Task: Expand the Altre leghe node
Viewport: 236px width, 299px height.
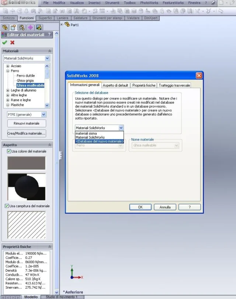Action: pyautogui.click(x=8, y=95)
